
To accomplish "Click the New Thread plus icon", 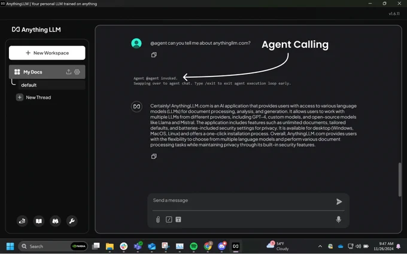I will pos(20,97).
